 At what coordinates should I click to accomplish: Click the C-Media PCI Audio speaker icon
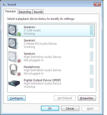tap(13, 43)
